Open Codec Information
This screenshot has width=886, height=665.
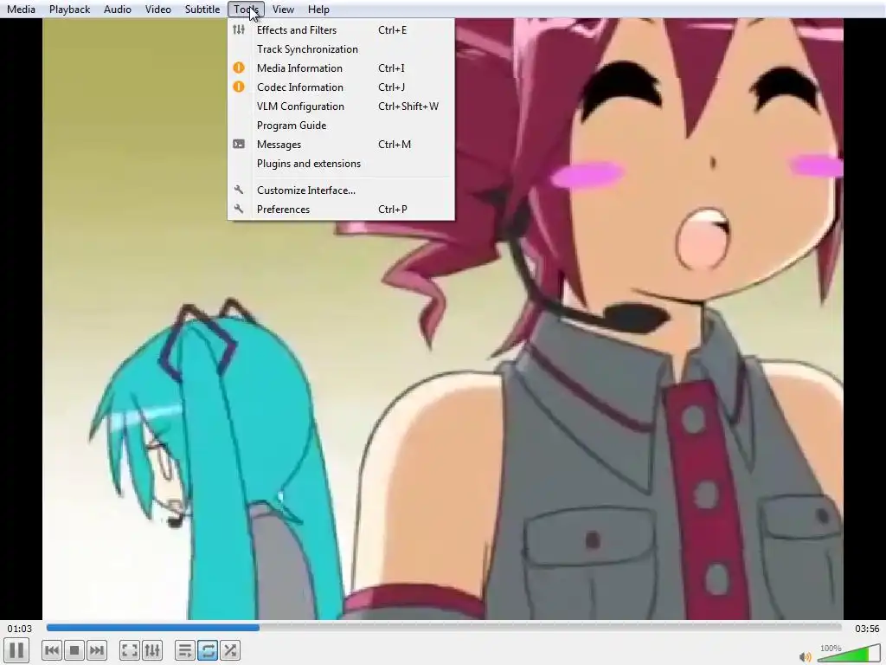[341, 87]
